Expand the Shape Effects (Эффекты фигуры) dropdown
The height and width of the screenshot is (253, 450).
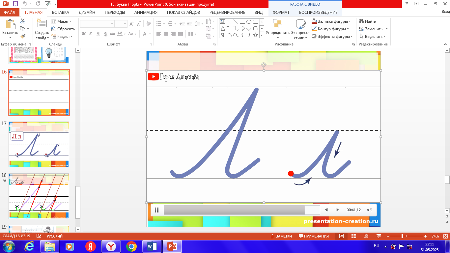(x=332, y=37)
